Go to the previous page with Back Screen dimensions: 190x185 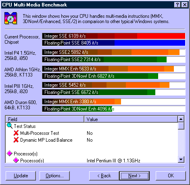tap(104, 176)
